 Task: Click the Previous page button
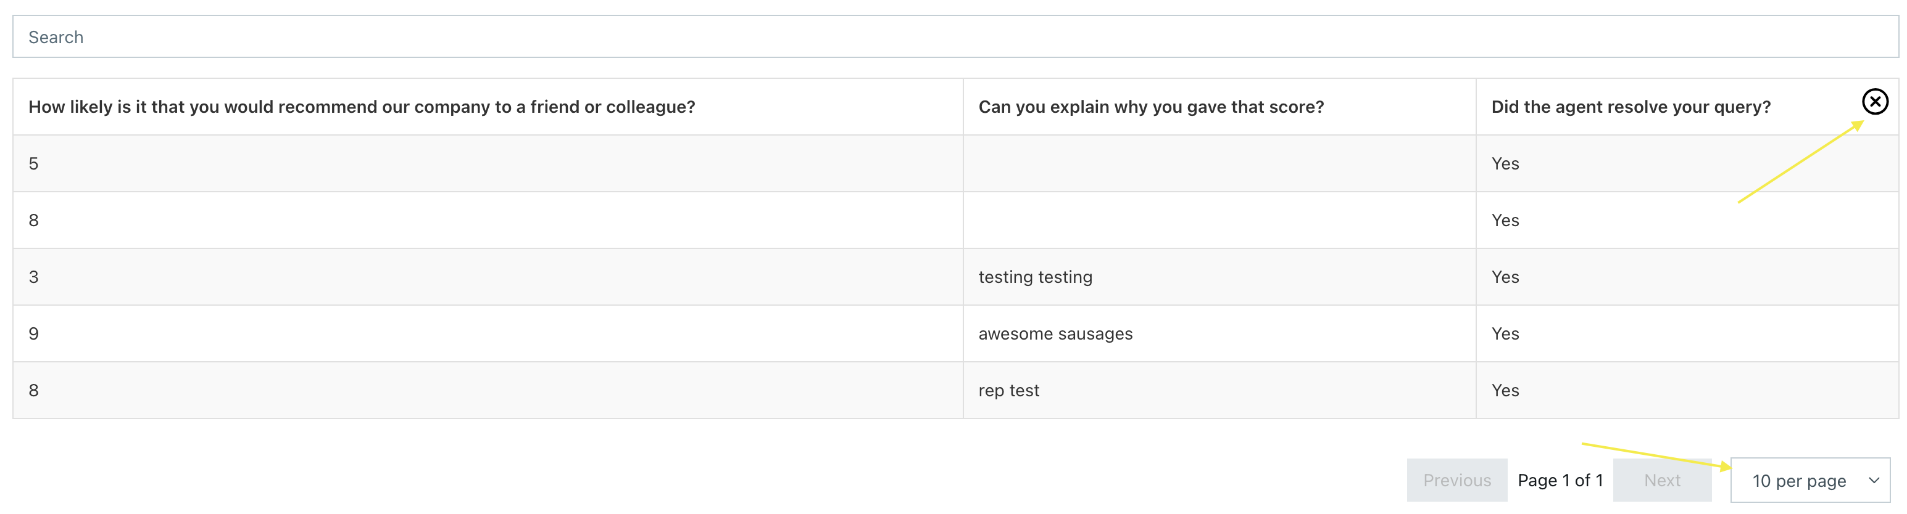[1456, 481]
